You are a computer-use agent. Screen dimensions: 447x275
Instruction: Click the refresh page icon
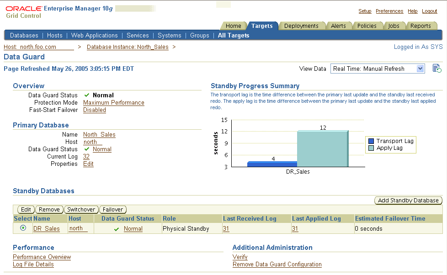click(437, 69)
